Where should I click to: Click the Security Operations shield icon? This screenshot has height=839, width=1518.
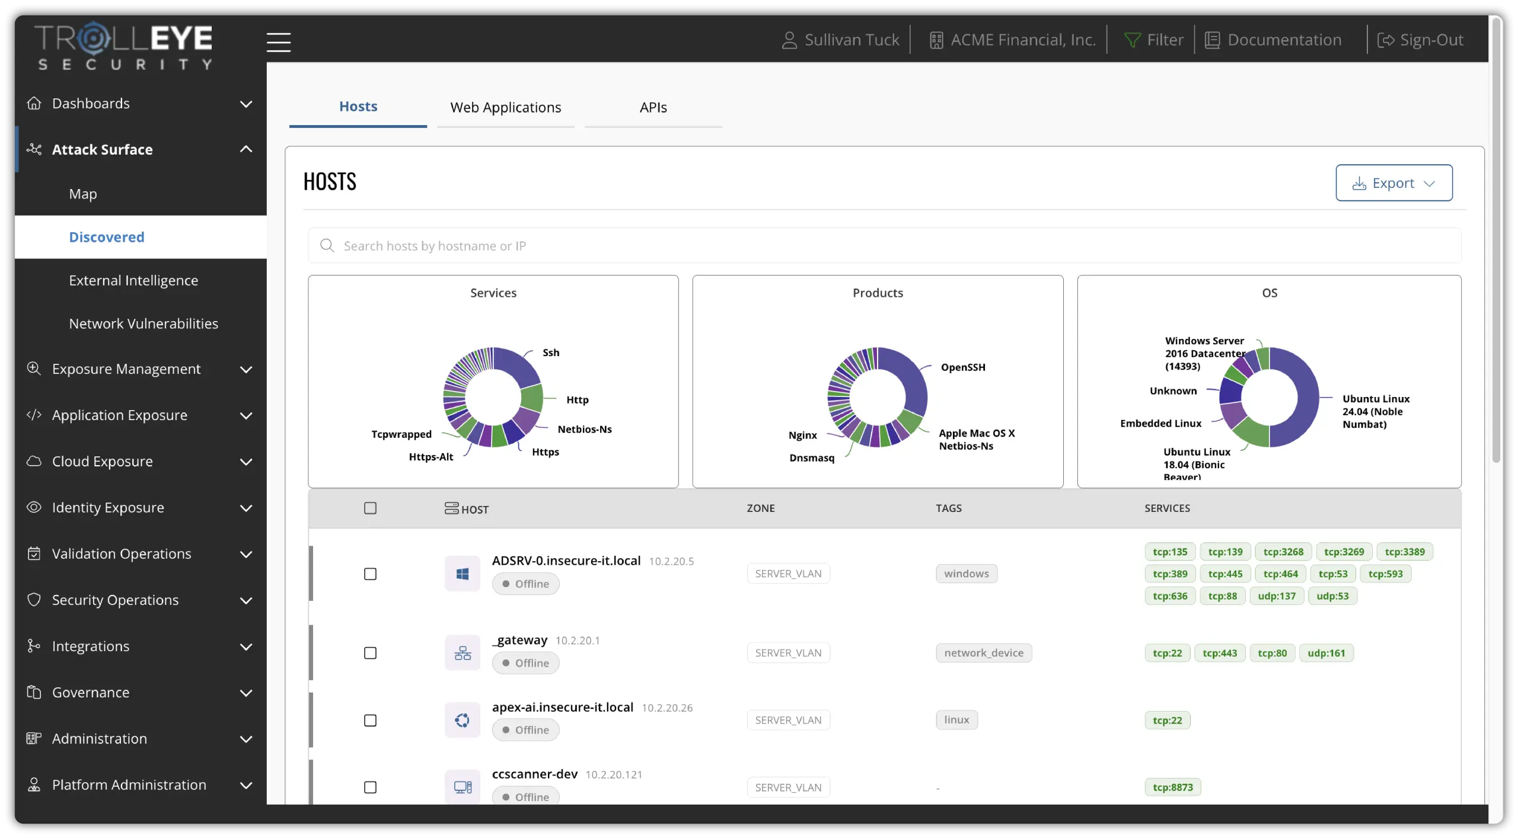tap(34, 600)
